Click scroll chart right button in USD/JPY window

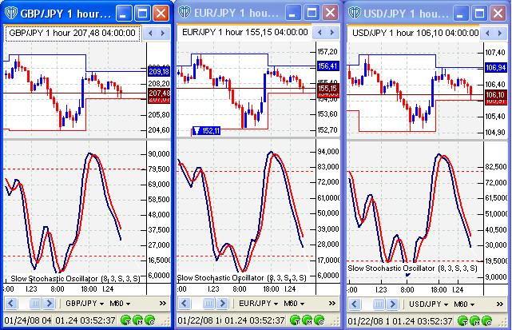[x=392, y=304]
